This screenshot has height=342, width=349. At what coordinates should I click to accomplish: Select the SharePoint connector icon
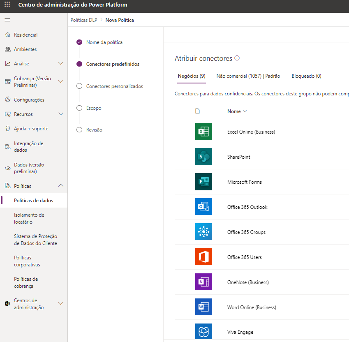203,157
